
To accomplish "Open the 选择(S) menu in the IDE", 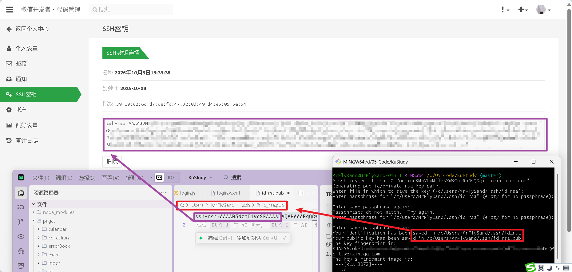I will pyautogui.click(x=87, y=178).
